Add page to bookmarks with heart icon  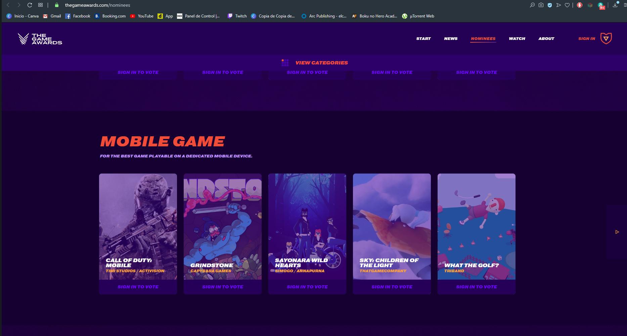pos(567,5)
